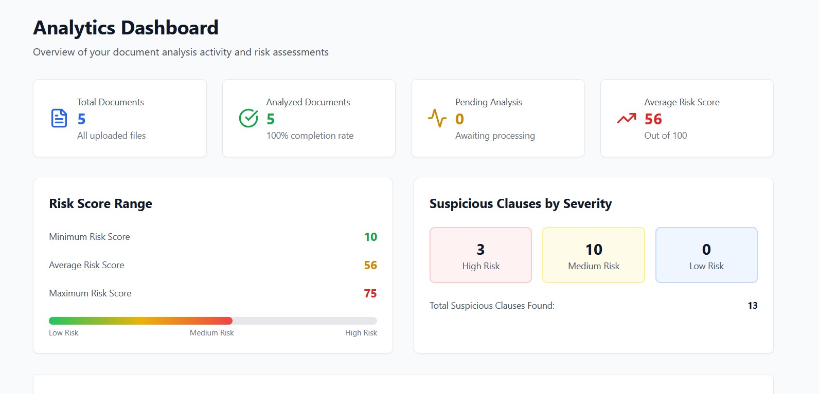Open the Medium Risk clauses card

(594, 255)
